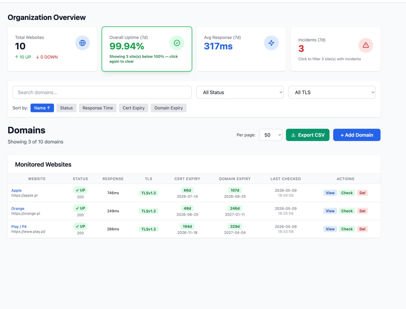
Task: Click Check for the Apple row
Action: 347,193
